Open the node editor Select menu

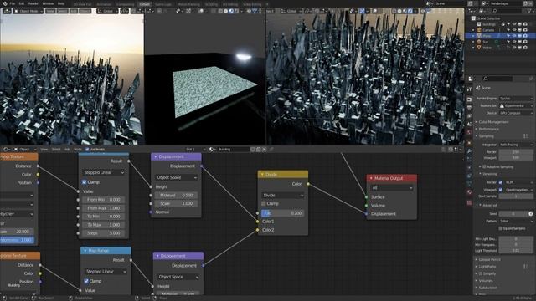56,150
